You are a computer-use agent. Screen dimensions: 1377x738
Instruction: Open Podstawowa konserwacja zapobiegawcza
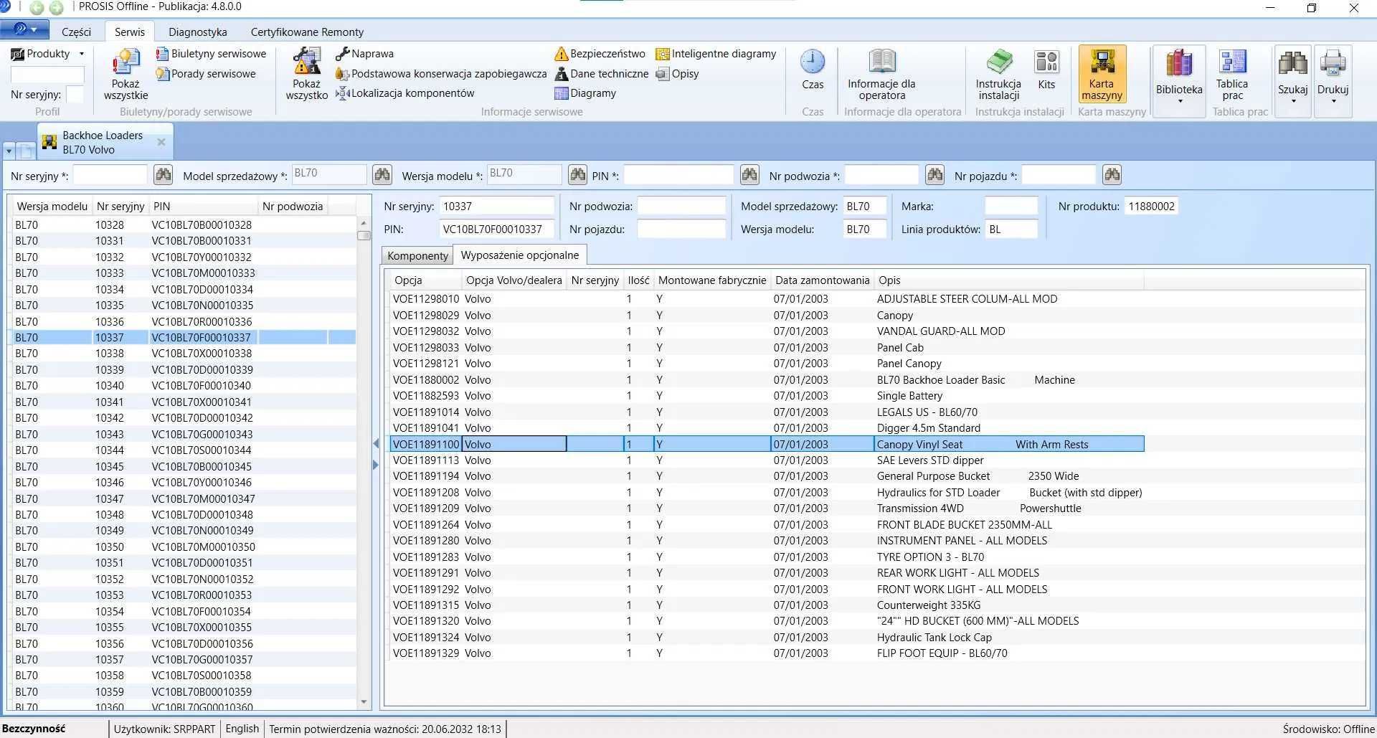tap(441, 74)
